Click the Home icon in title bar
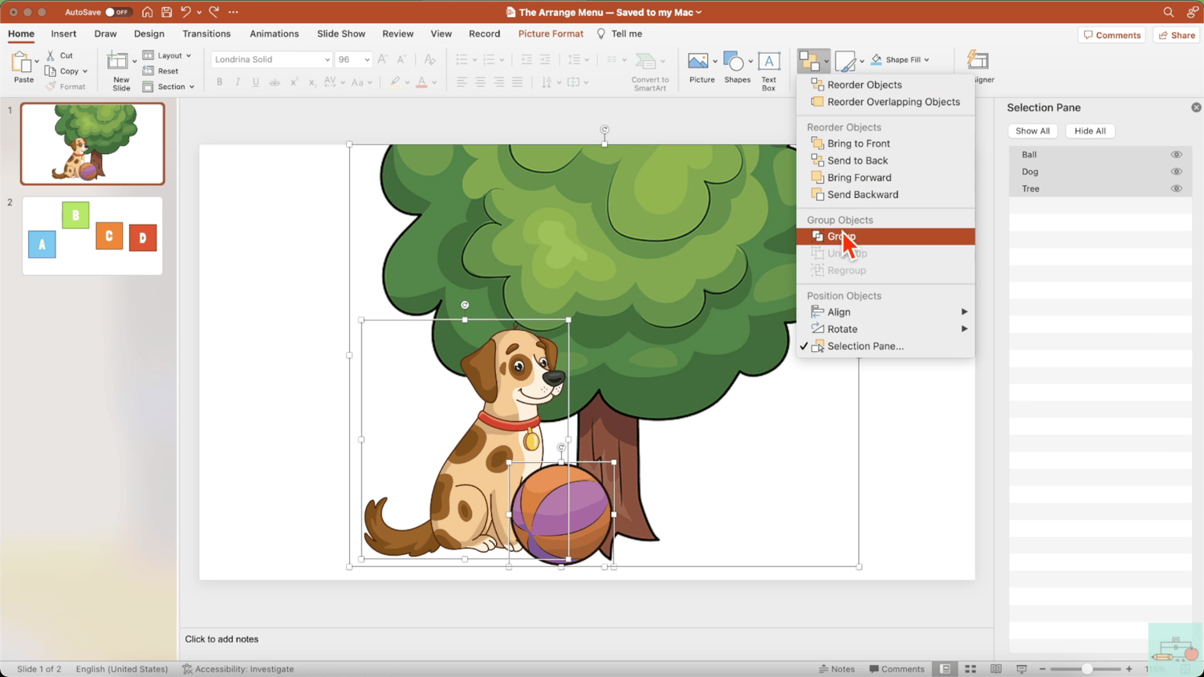 [x=147, y=12]
